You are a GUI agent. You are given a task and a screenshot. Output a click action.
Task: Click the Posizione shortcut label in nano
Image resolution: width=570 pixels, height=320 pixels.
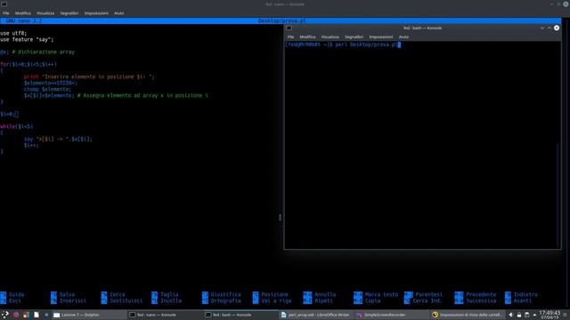pyautogui.click(x=275, y=294)
